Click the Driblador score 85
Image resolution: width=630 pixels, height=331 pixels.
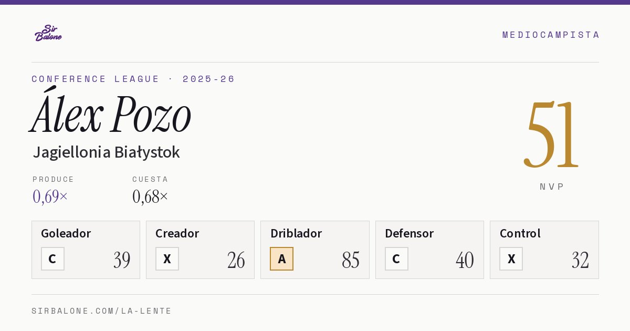[x=351, y=260]
